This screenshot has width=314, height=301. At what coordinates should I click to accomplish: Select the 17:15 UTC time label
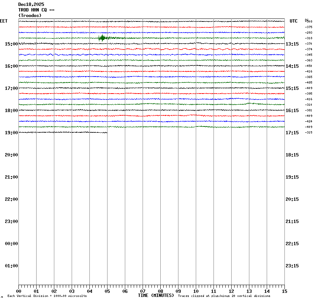click(x=292, y=133)
